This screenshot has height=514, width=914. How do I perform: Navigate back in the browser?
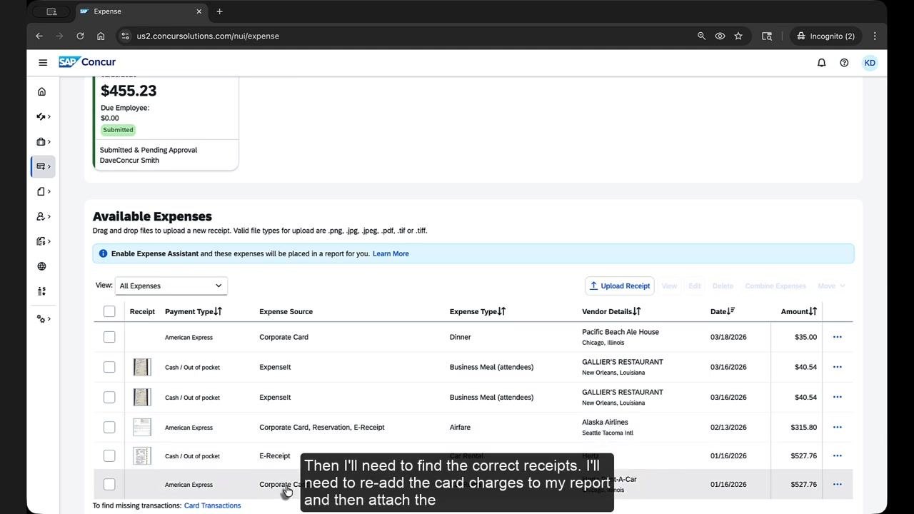coord(39,36)
